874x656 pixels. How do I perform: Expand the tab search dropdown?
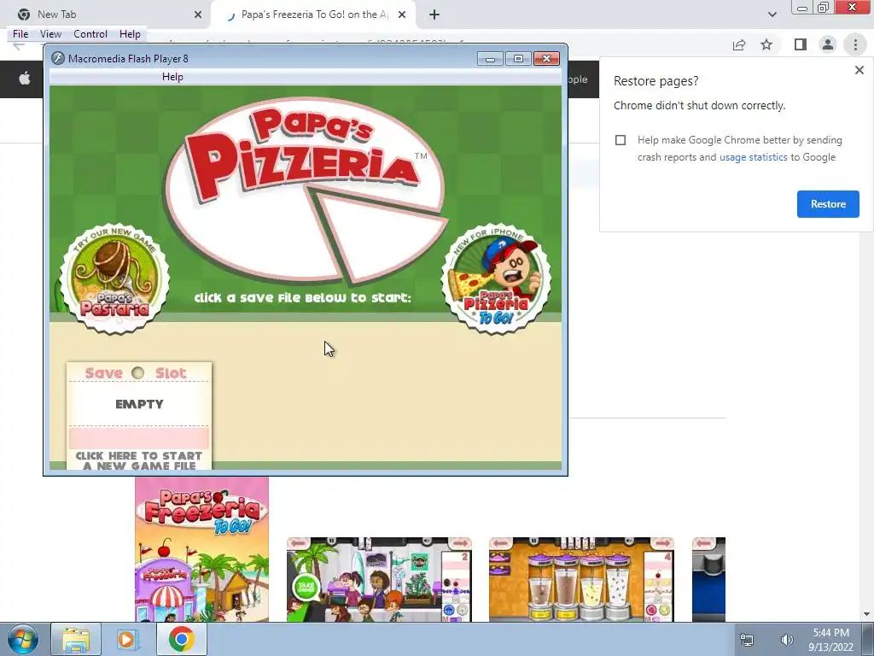[772, 15]
